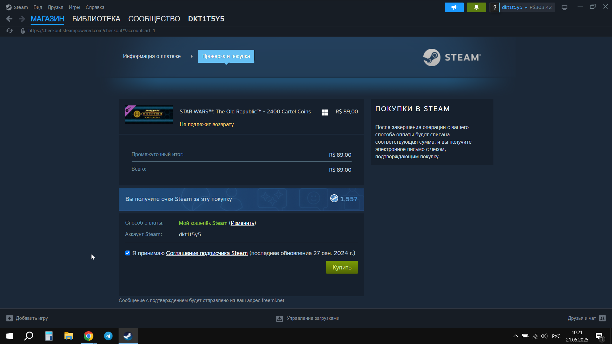
Task: Open the Вид menu
Action: (38, 7)
